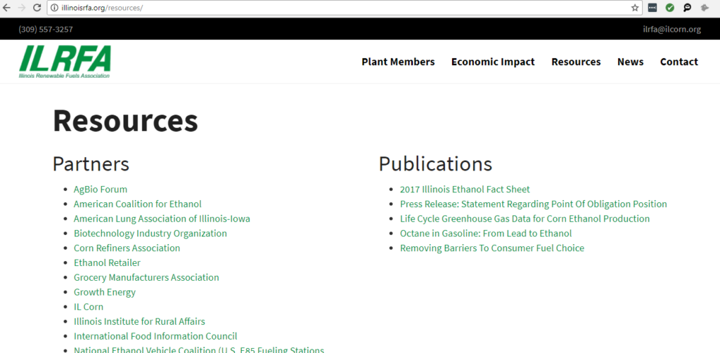
Task: Open the Plant Members menu
Action: [x=398, y=62]
